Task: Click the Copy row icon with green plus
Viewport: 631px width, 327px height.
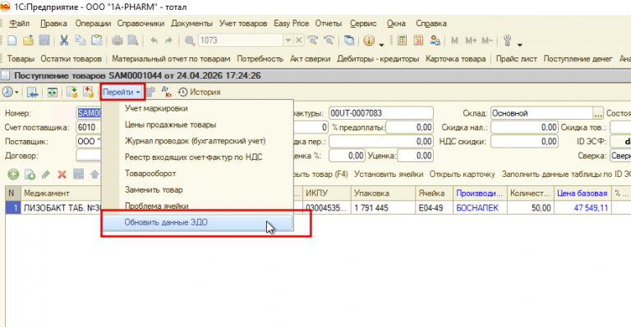Action: (30, 174)
